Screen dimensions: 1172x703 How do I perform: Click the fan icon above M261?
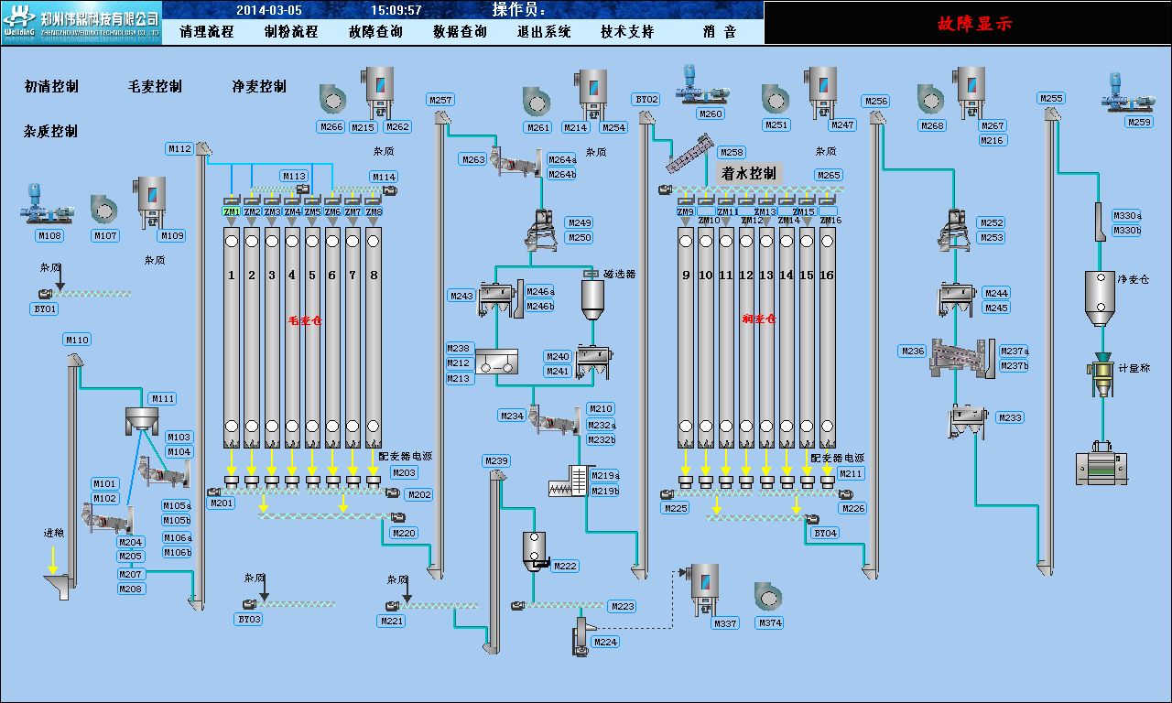point(537,102)
